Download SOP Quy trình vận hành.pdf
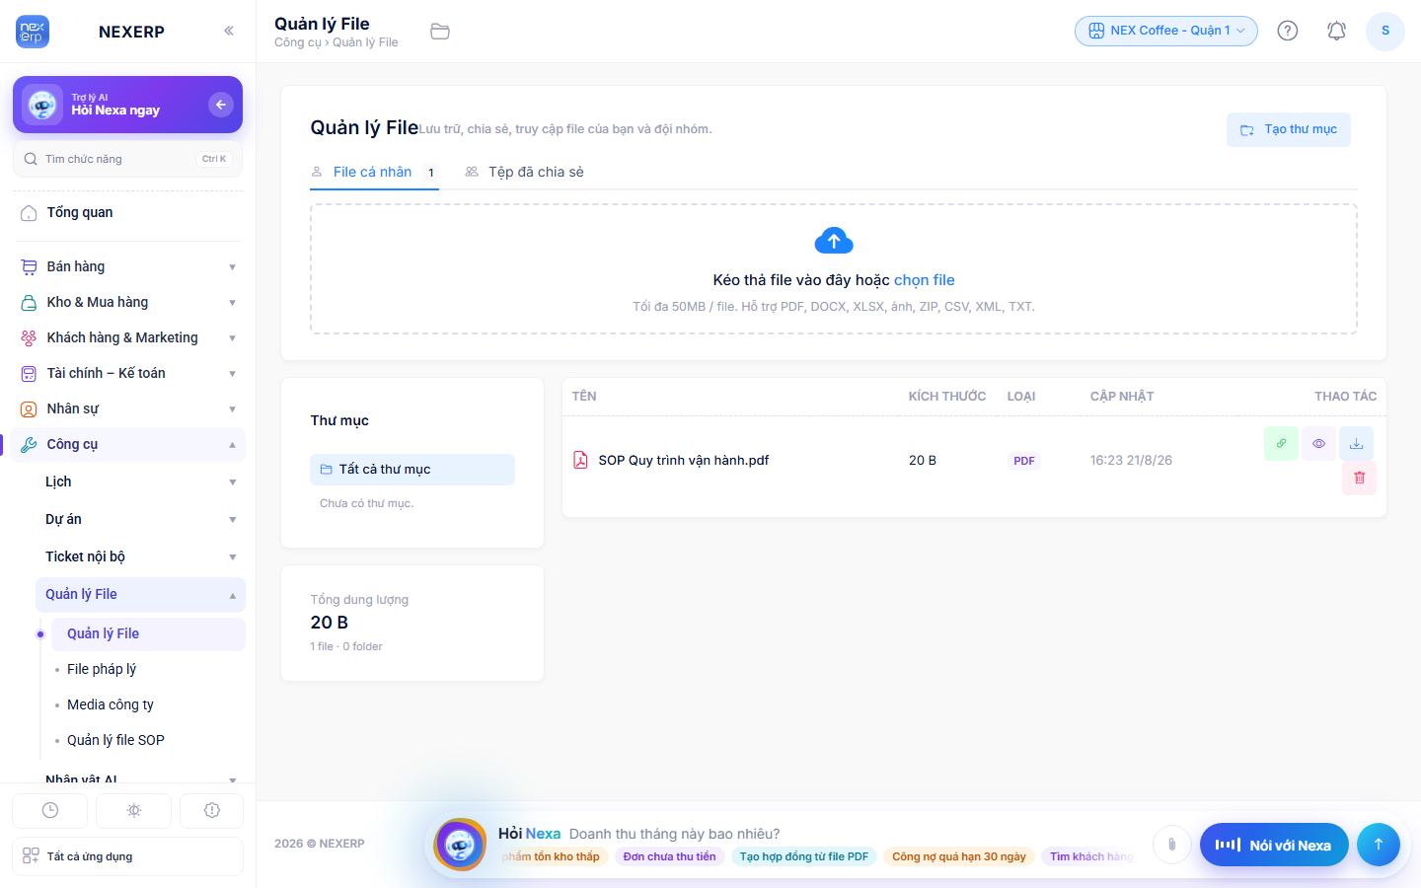This screenshot has width=1421, height=888. coord(1356,443)
